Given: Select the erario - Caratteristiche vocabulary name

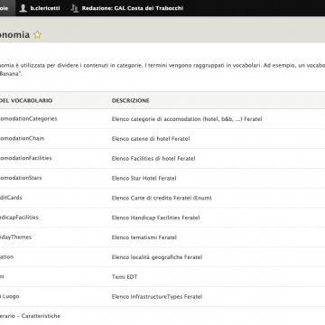Looking at the screenshot, I should 30,316.
